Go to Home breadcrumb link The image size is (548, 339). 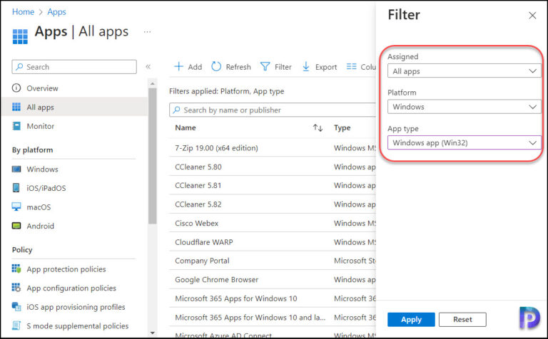pos(23,12)
